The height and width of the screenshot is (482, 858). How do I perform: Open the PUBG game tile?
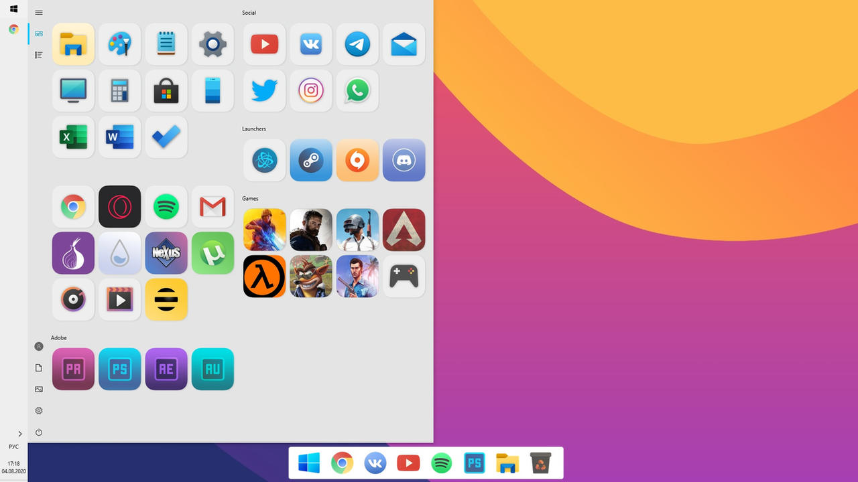[357, 230]
